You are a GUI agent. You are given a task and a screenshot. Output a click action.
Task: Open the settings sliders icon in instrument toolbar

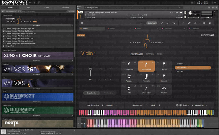204,23
